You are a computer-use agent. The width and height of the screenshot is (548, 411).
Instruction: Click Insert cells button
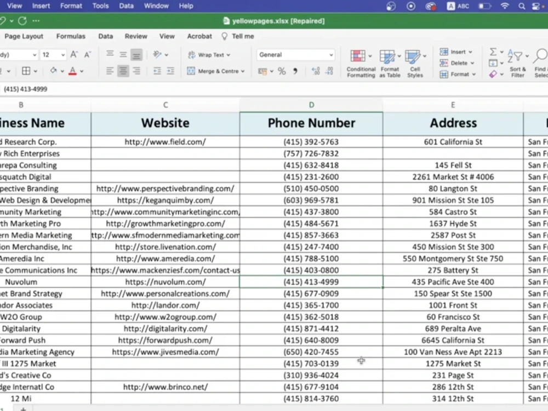coord(456,52)
